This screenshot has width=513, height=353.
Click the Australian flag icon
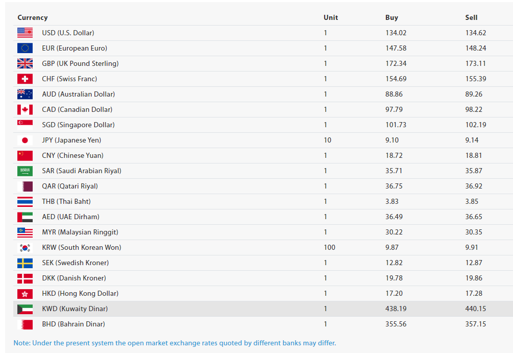25,94
